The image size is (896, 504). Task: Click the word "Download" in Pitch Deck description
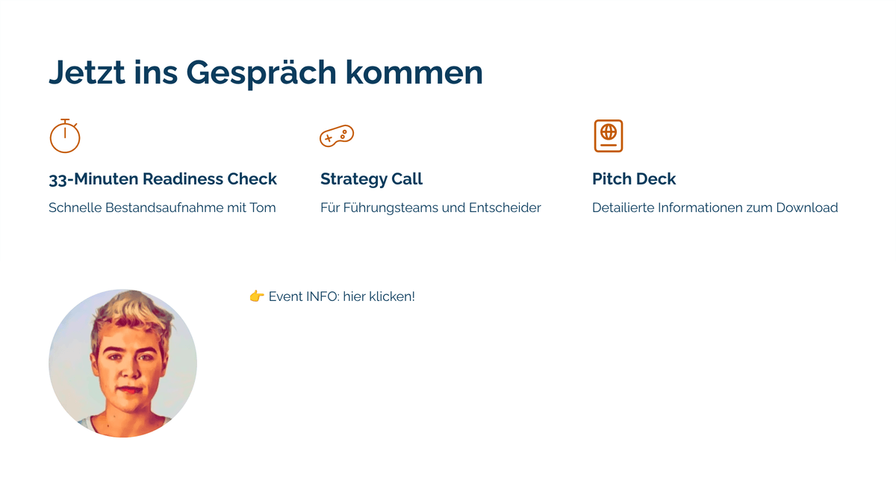pos(806,208)
